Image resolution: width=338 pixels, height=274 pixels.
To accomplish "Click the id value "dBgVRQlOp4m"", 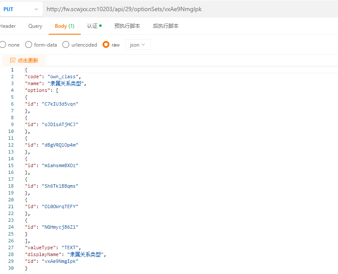I will coord(60,145).
